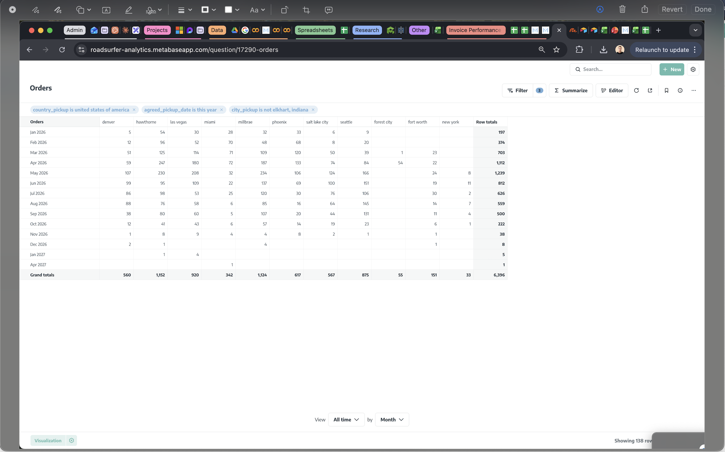Select the Draw pen tool in markup toolbar
This screenshot has height=452, width=725.
click(58, 10)
